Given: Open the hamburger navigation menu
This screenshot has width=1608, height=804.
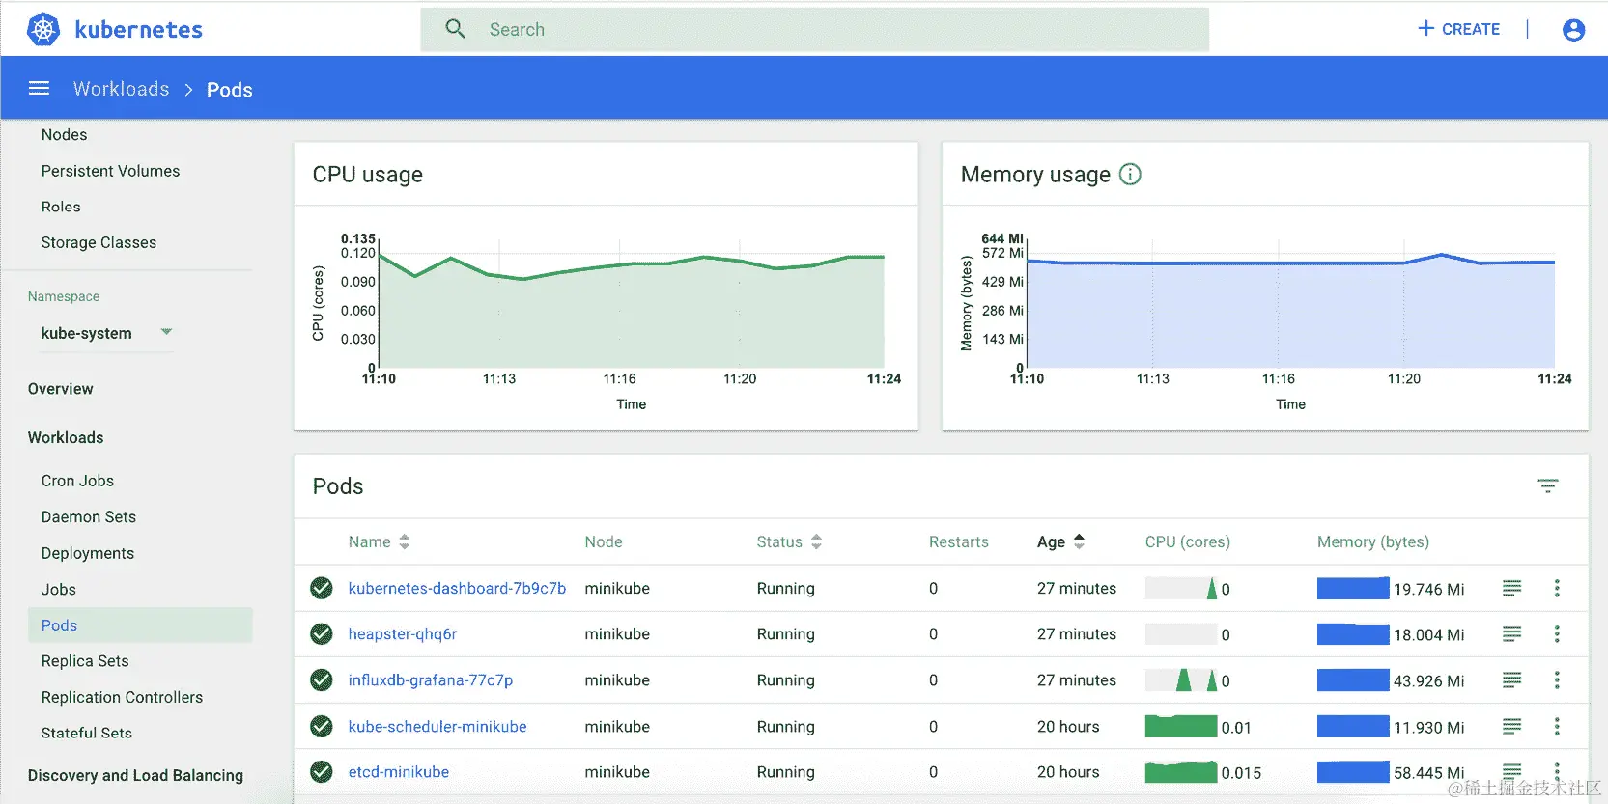Looking at the screenshot, I should tap(39, 89).
